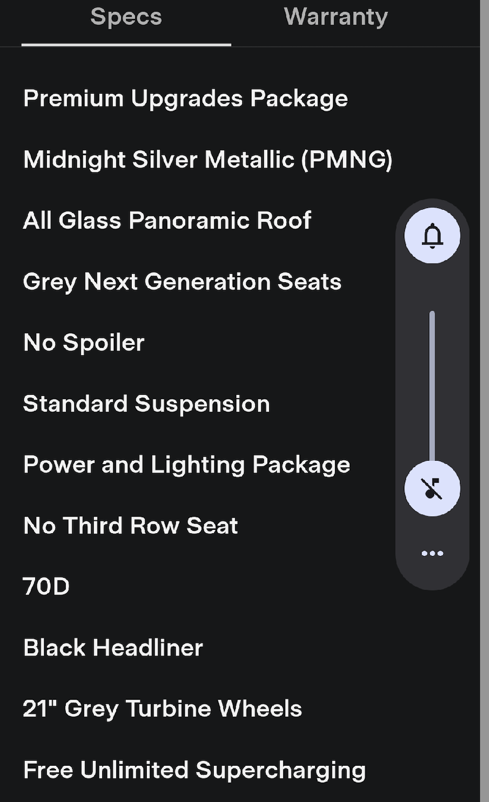Tap Midnight Silver Metallic (PMNG) entry

point(208,160)
